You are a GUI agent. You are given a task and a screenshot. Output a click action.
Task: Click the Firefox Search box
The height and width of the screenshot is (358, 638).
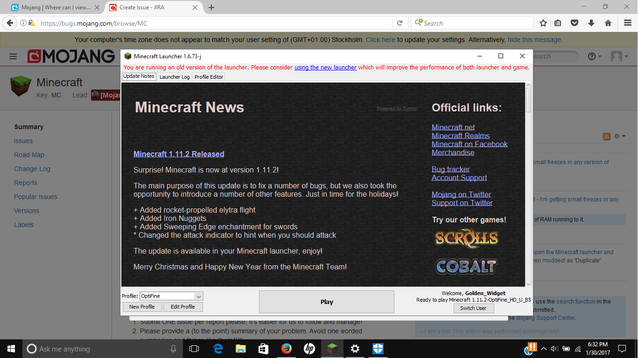pyautogui.click(x=472, y=23)
